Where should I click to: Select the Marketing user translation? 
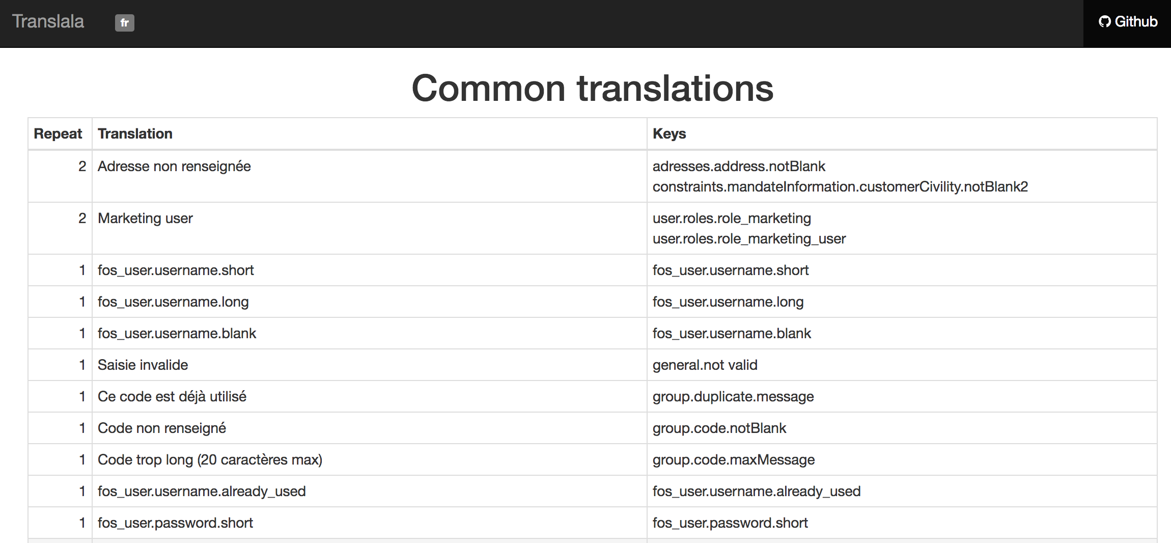[x=145, y=219]
